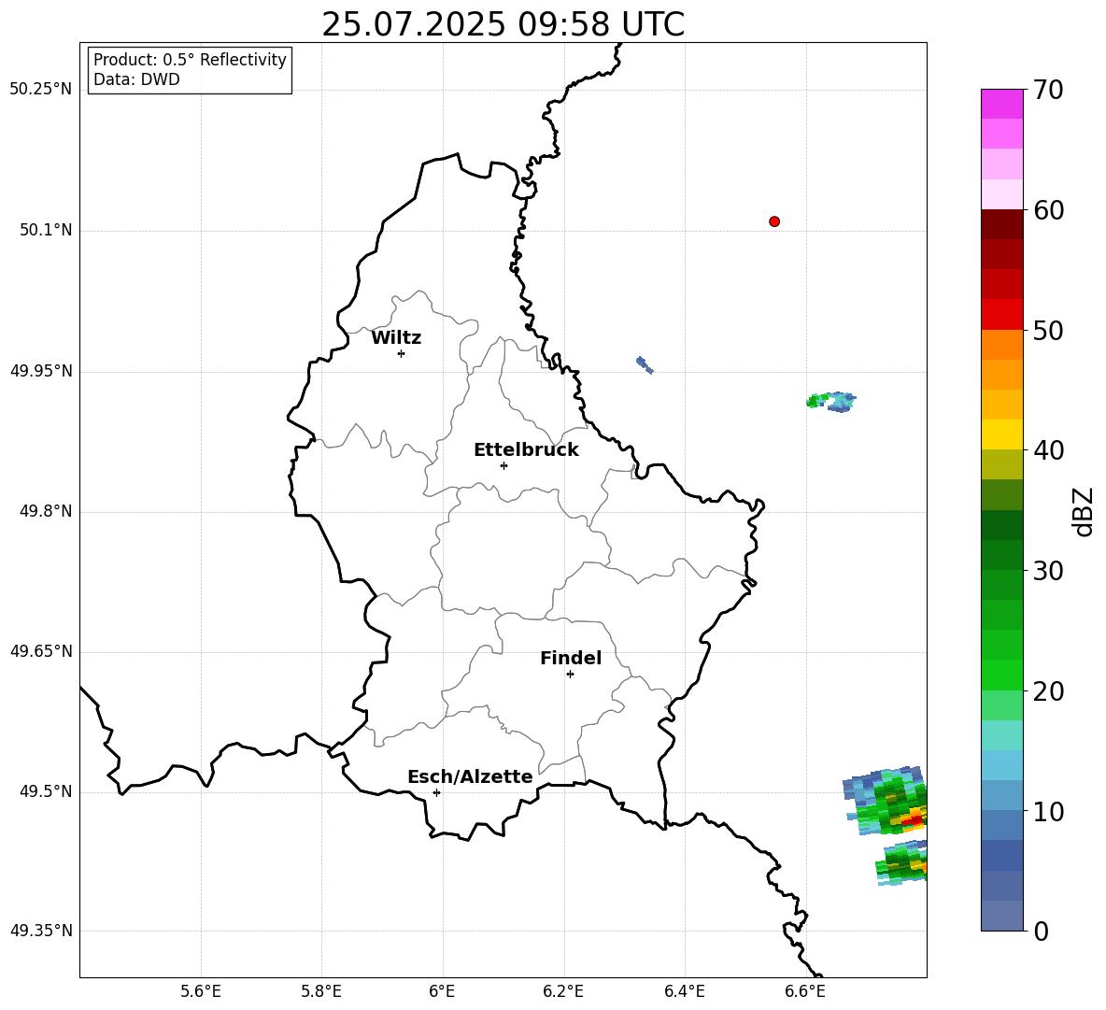Pick the bright green swatch near 20 dBZ
The height and width of the screenshot is (1010, 1106).
click(1002, 675)
